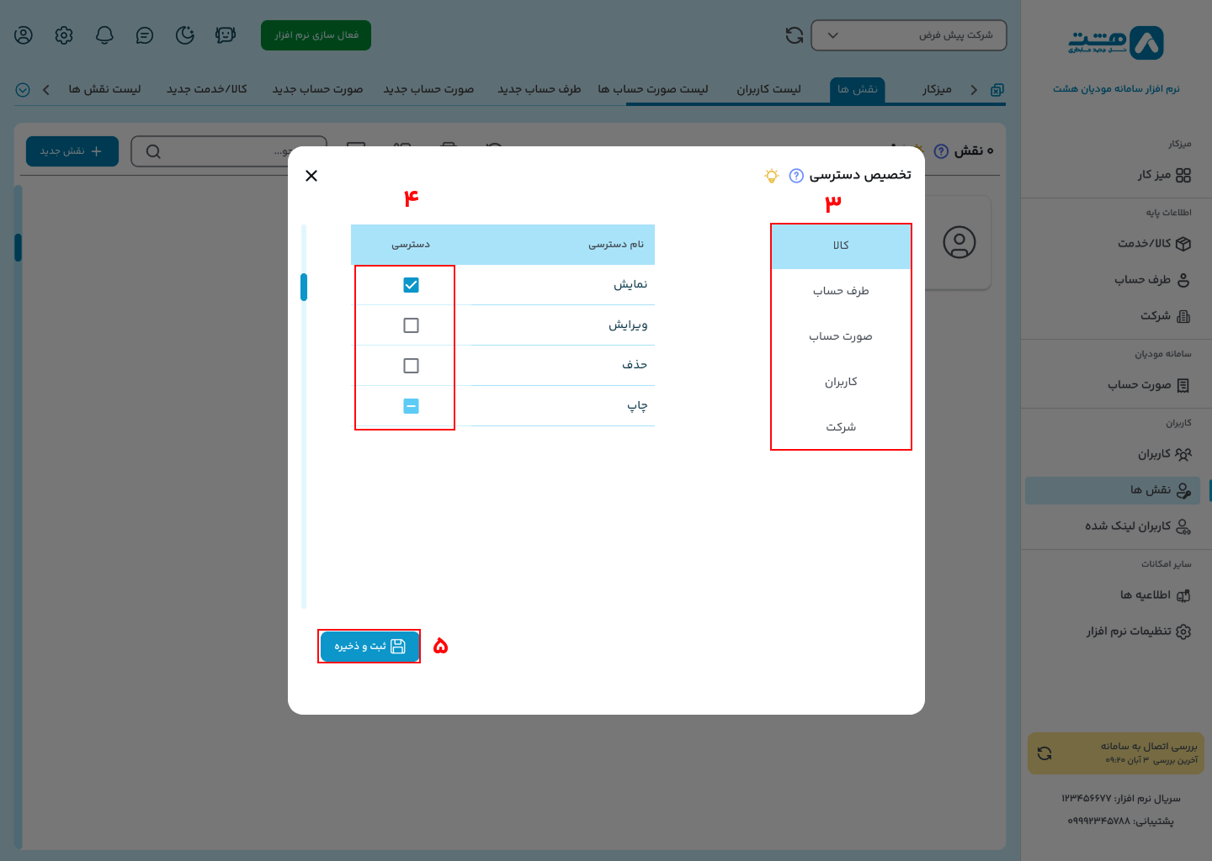Open the chat messages icon

pos(144,35)
